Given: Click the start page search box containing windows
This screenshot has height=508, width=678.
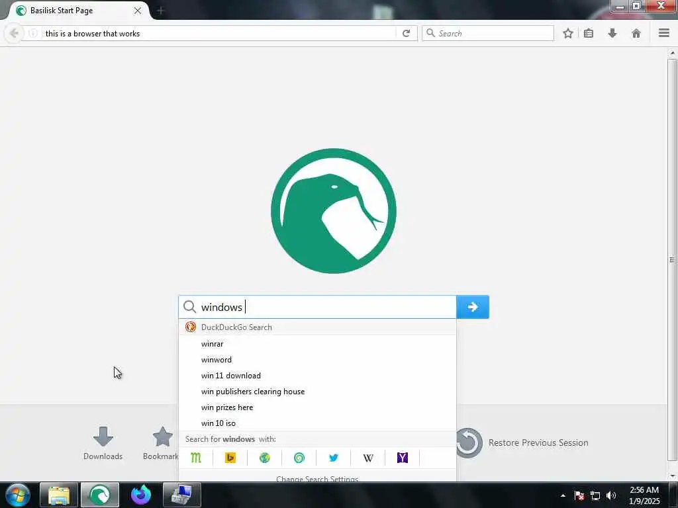Looking at the screenshot, I should [x=317, y=307].
